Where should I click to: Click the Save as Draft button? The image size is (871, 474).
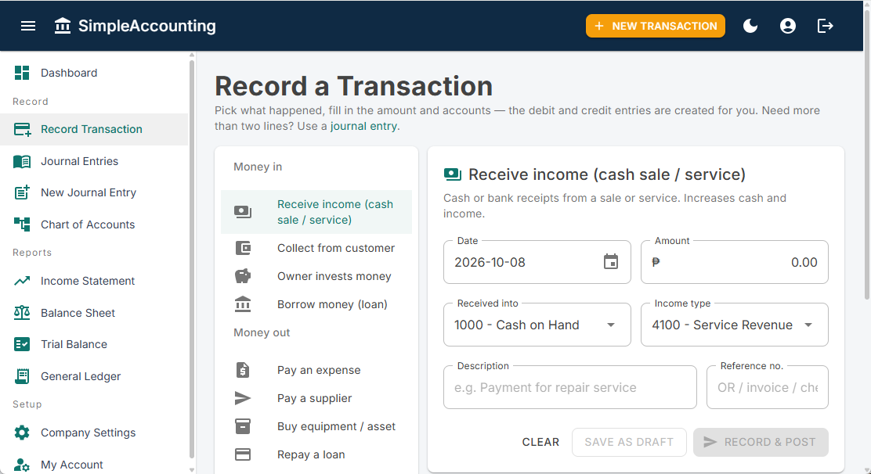point(629,442)
